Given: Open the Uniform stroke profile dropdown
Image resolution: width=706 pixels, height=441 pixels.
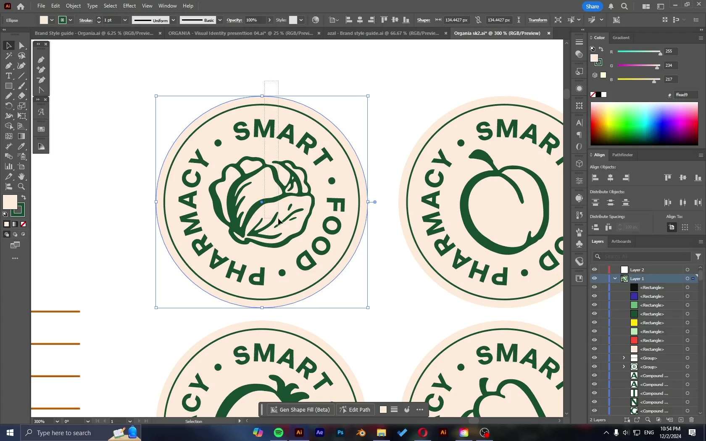Looking at the screenshot, I should [173, 20].
